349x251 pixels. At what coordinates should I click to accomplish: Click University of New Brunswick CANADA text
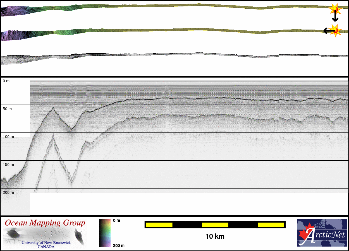46,245
